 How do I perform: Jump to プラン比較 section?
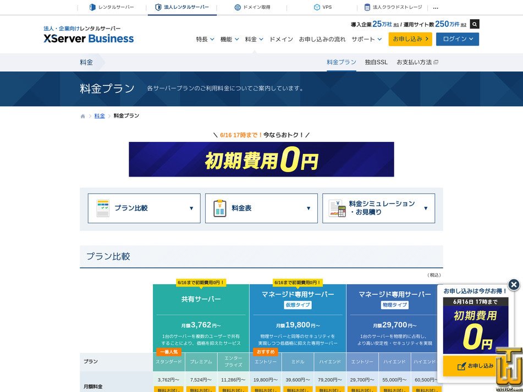tap(144, 208)
